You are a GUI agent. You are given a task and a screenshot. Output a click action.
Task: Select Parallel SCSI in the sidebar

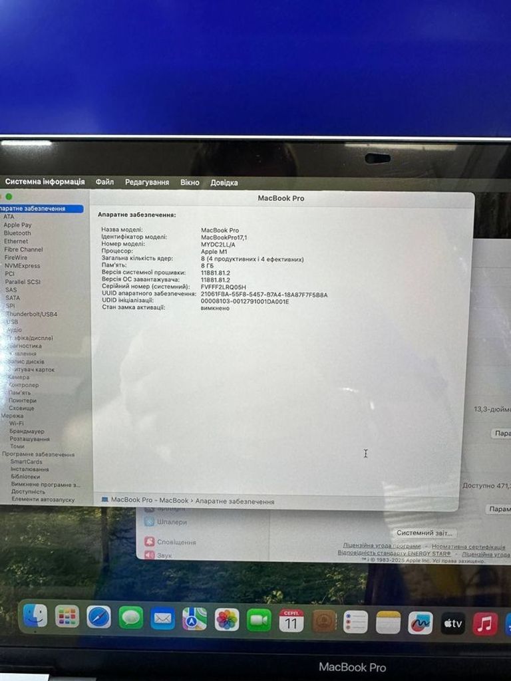tap(23, 282)
